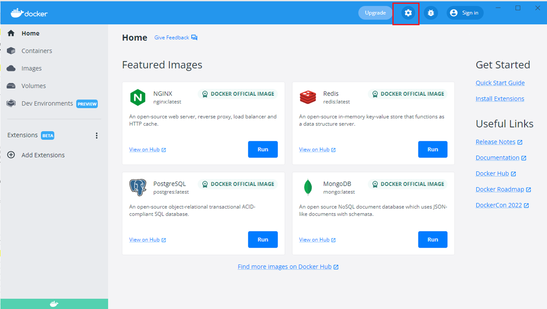Click the plus icon beside Add Extensions
This screenshot has width=547, height=309.
pos(11,155)
